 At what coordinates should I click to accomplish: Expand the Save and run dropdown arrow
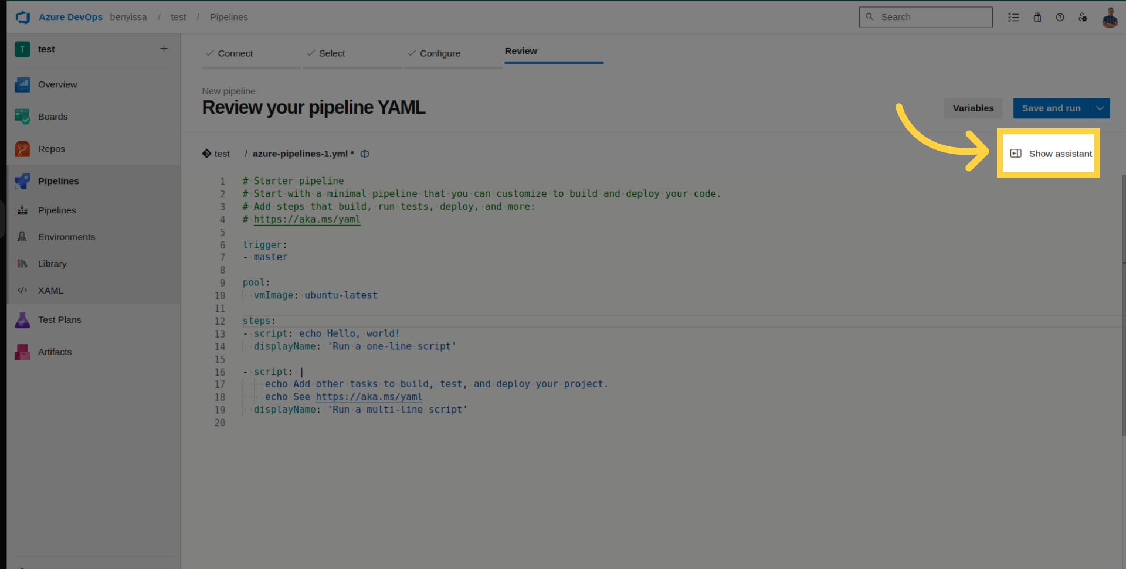tap(1100, 108)
